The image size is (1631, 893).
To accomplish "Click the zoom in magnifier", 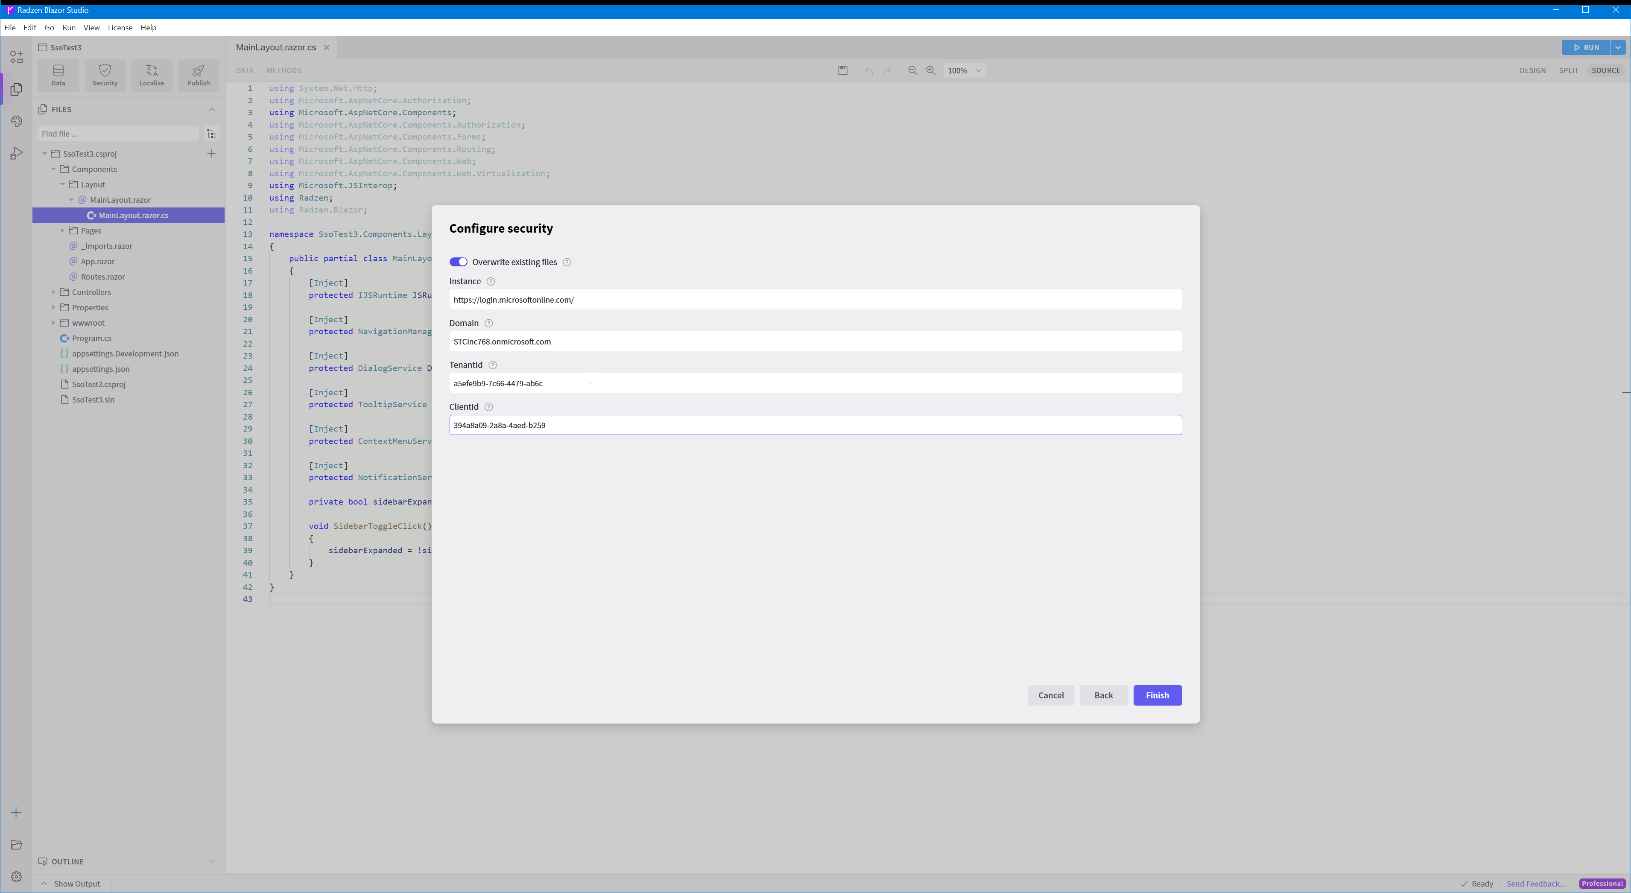I will point(931,71).
